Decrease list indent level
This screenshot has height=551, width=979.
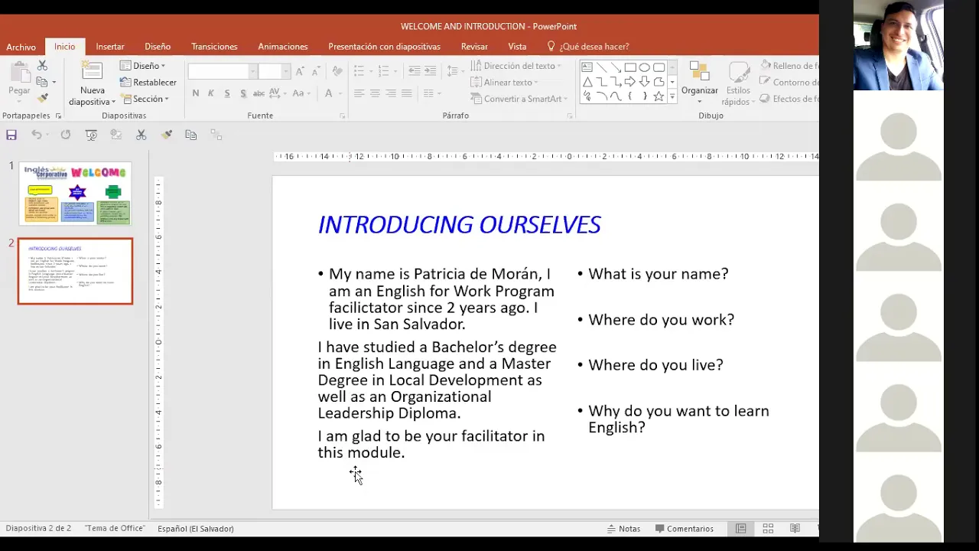click(414, 70)
